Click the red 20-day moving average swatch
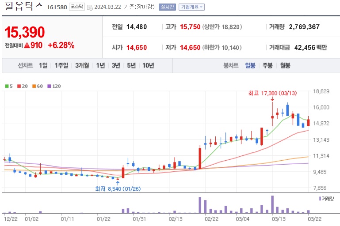 [x=19, y=86]
